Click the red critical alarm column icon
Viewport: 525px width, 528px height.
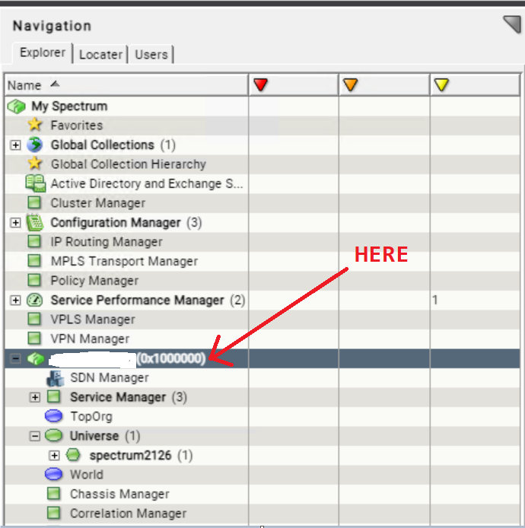(261, 85)
